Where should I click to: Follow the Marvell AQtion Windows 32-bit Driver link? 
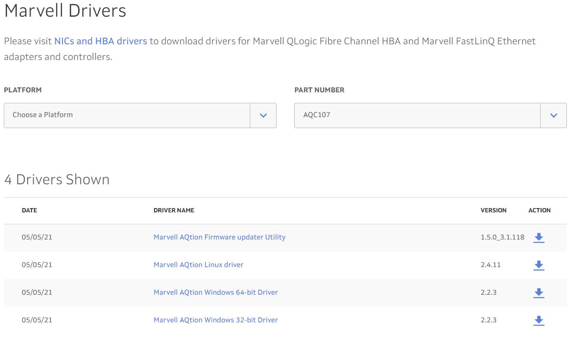(x=215, y=320)
